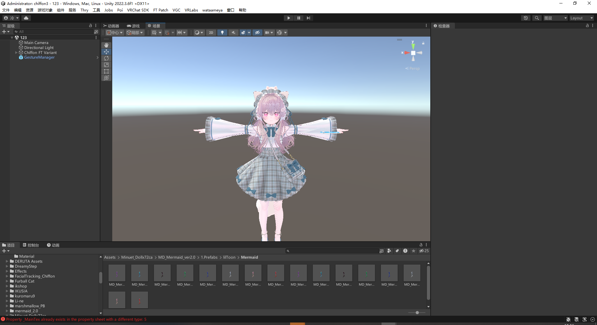The height and width of the screenshot is (325, 597).
Task: Open the Layout dropdown
Action: pyautogui.click(x=581, y=18)
